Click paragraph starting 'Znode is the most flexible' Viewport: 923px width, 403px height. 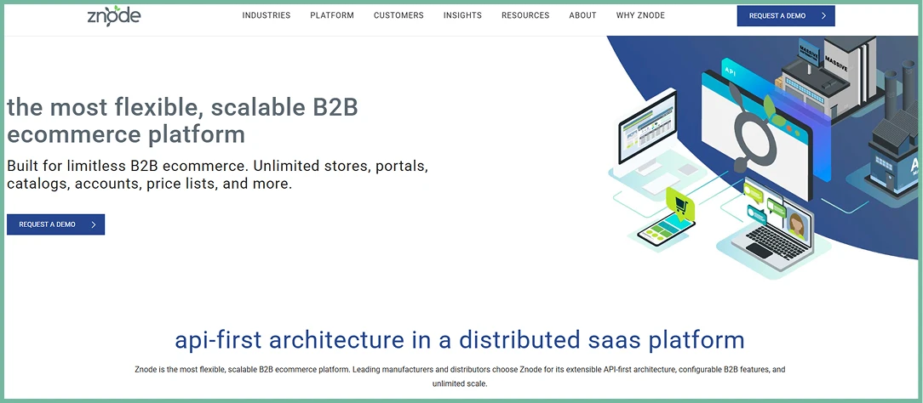click(x=460, y=377)
